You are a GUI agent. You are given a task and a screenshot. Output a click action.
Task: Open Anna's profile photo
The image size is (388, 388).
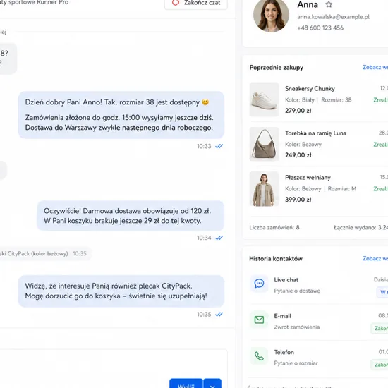(x=271, y=16)
